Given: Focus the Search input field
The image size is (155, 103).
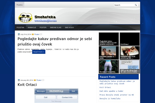Looking at the screenshot, I should click(x=124, y=5).
